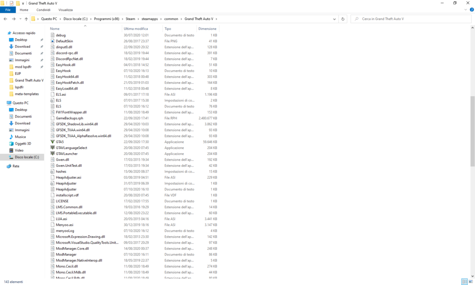The image size is (475, 285).
Task: Select Disco locale (C:) in sidebar
Action: pos(27,157)
